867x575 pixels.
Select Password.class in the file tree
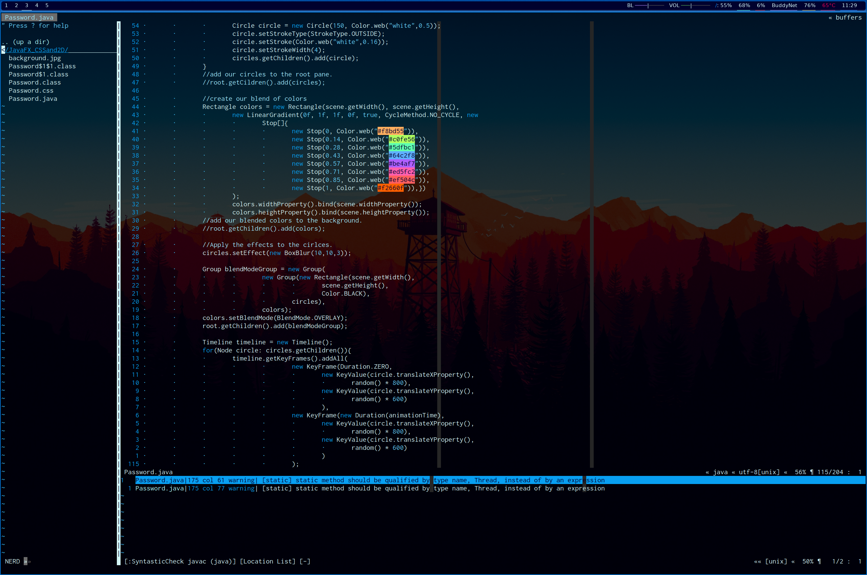click(x=35, y=83)
